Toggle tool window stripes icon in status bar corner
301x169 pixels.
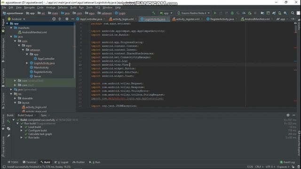4,167
